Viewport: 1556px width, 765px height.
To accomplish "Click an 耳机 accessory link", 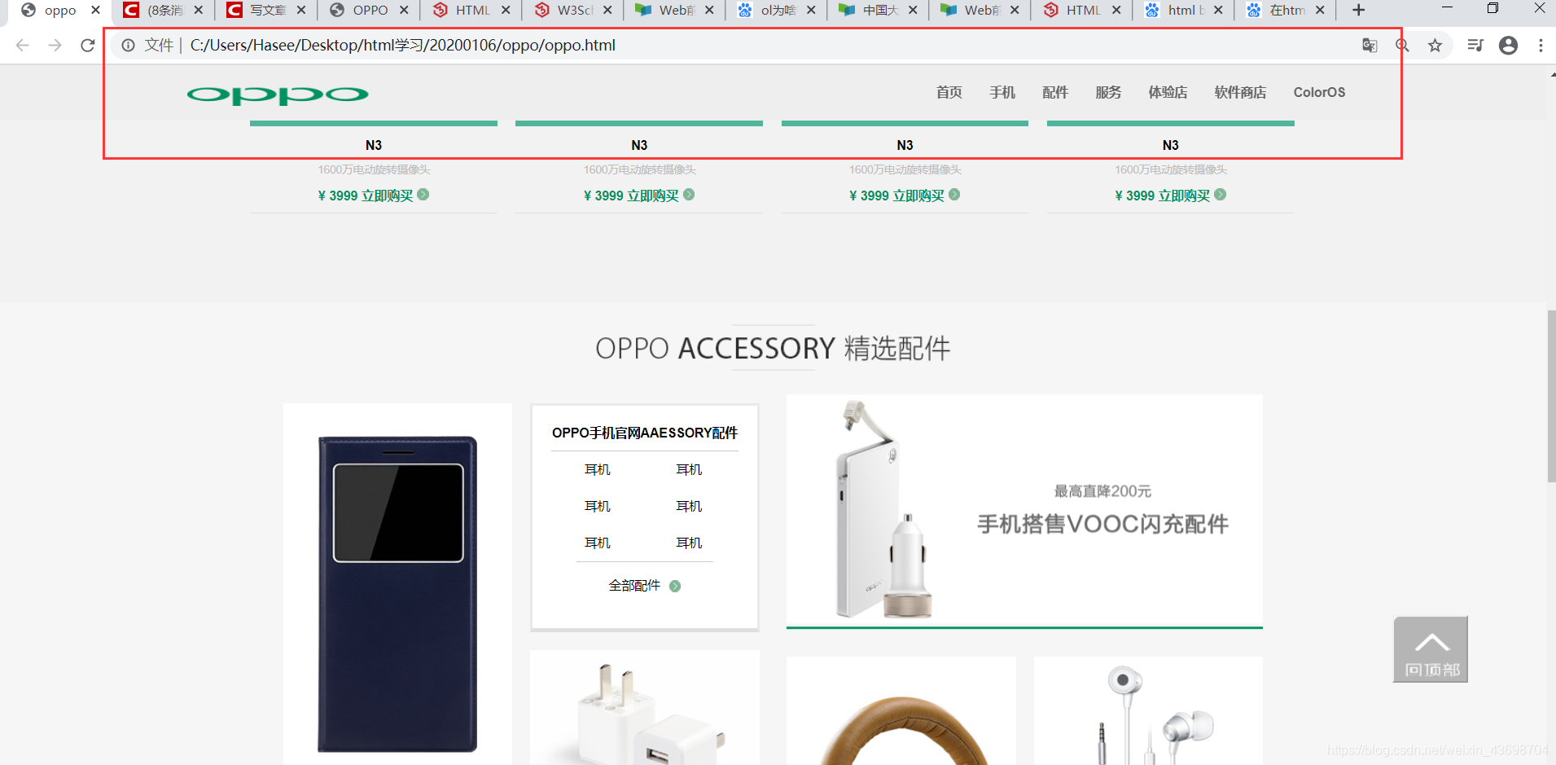I will tap(597, 469).
